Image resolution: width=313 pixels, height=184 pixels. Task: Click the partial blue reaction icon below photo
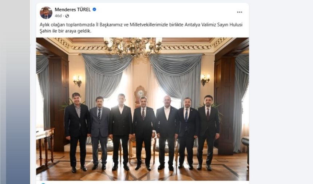[43, 183]
